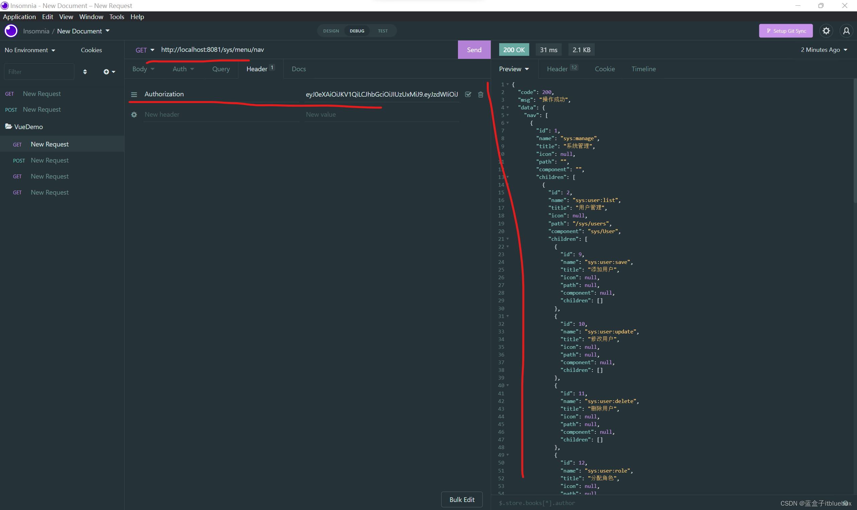This screenshot has width=857, height=510.
Task: Click the filter input field
Action: coord(40,71)
